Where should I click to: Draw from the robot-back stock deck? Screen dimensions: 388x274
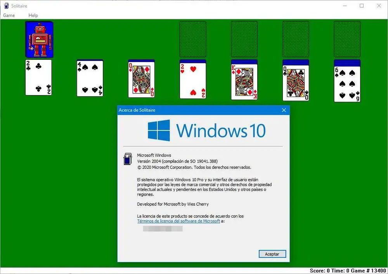[39, 40]
